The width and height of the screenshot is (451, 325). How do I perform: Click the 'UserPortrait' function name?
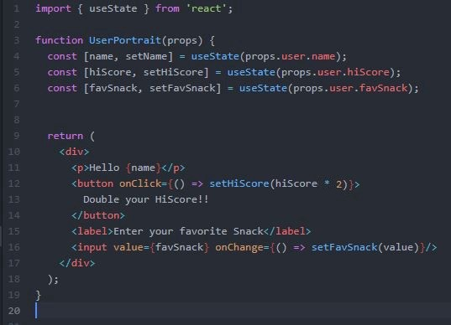125,40
